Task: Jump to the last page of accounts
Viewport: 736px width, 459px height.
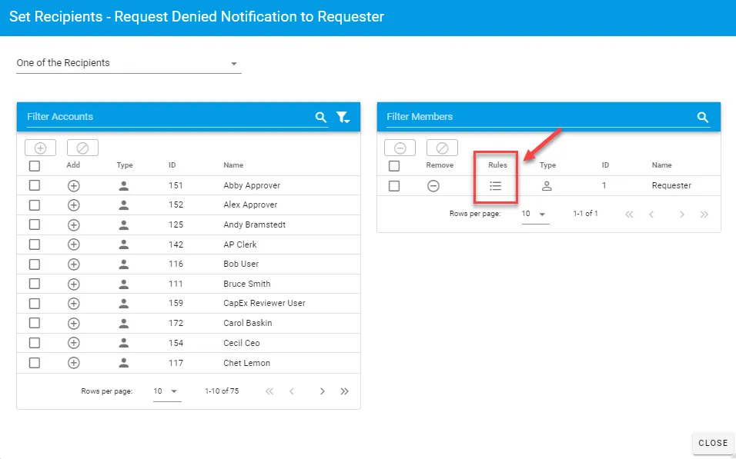Action: pyautogui.click(x=344, y=391)
